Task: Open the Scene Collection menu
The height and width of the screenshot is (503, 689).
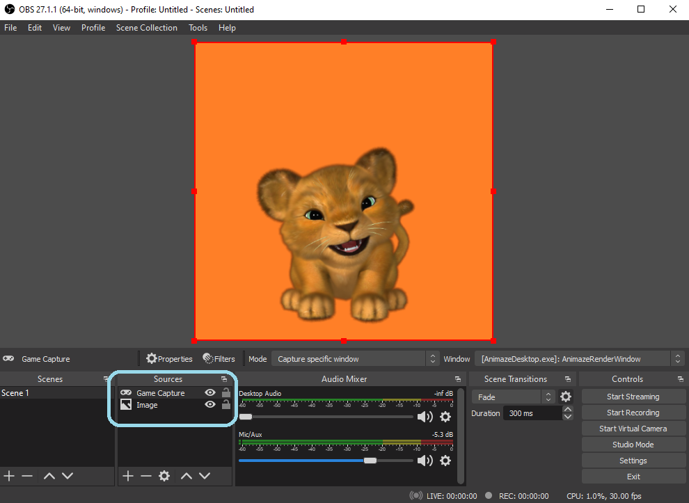Action: tap(146, 28)
